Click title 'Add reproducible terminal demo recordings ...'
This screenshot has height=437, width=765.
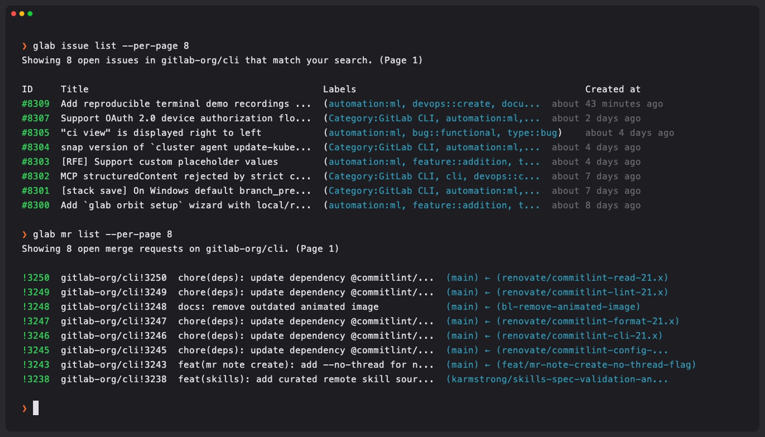186,104
